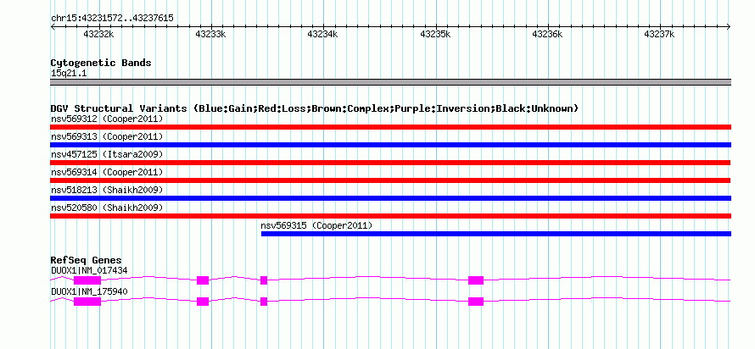
Task: Select the smallest exon of NM_017434 transcript
Action: coord(264,280)
